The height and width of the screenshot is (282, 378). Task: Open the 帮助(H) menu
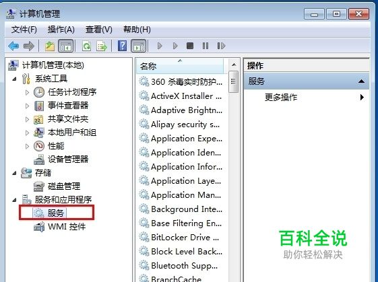(x=137, y=30)
